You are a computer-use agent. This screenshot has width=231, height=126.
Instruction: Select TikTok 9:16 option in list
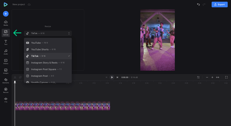(48, 56)
